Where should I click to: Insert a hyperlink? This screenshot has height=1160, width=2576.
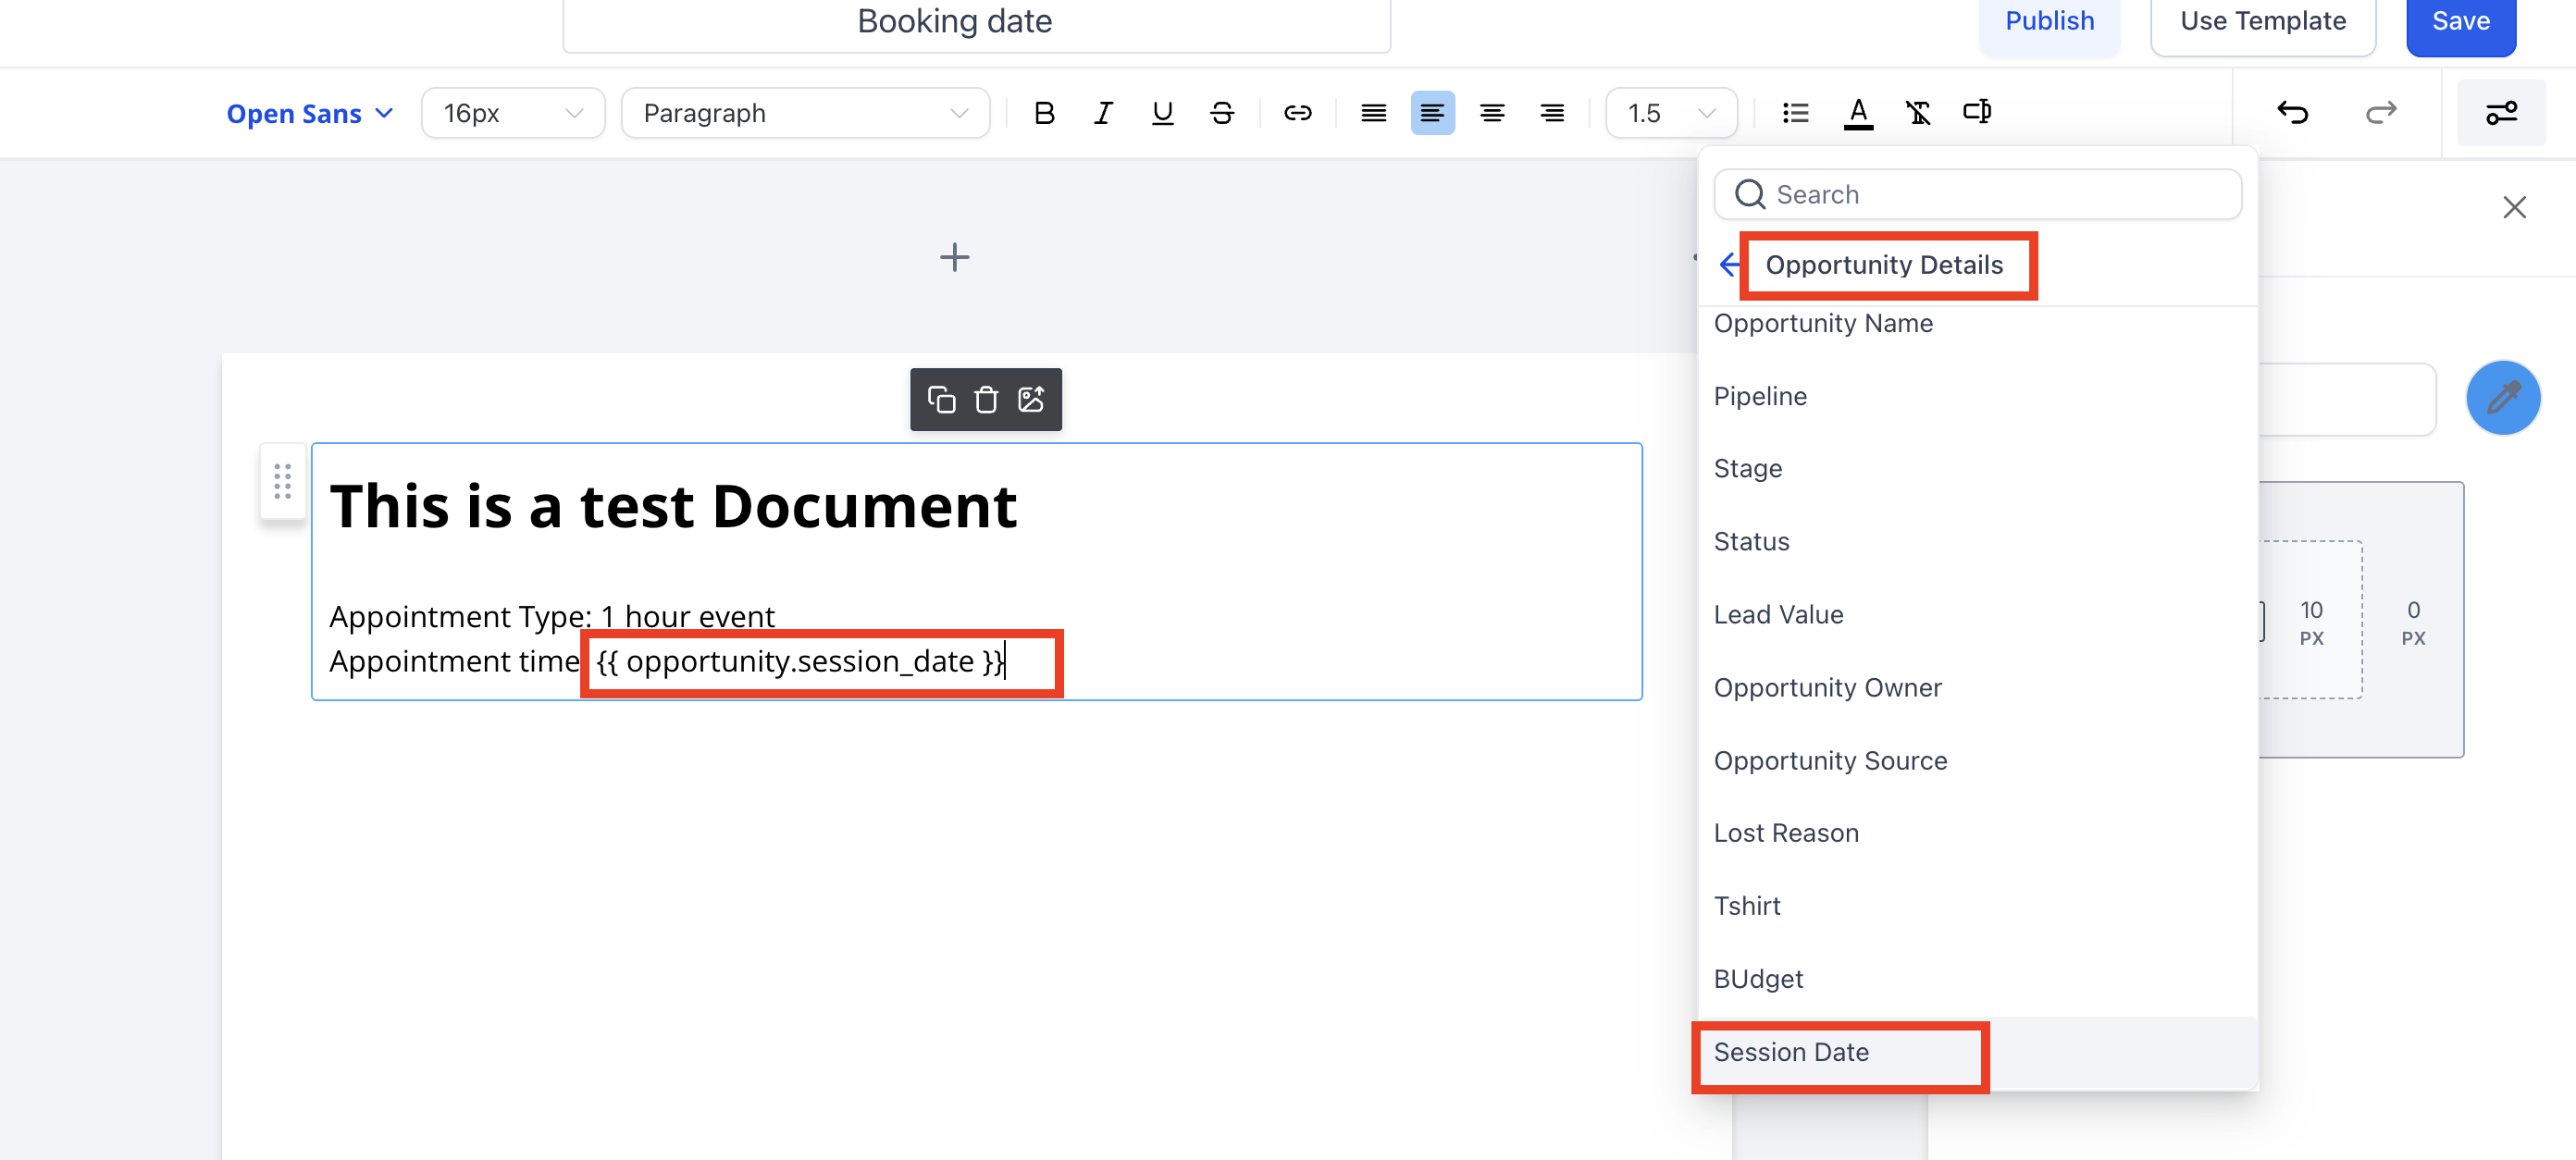coord(1297,113)
